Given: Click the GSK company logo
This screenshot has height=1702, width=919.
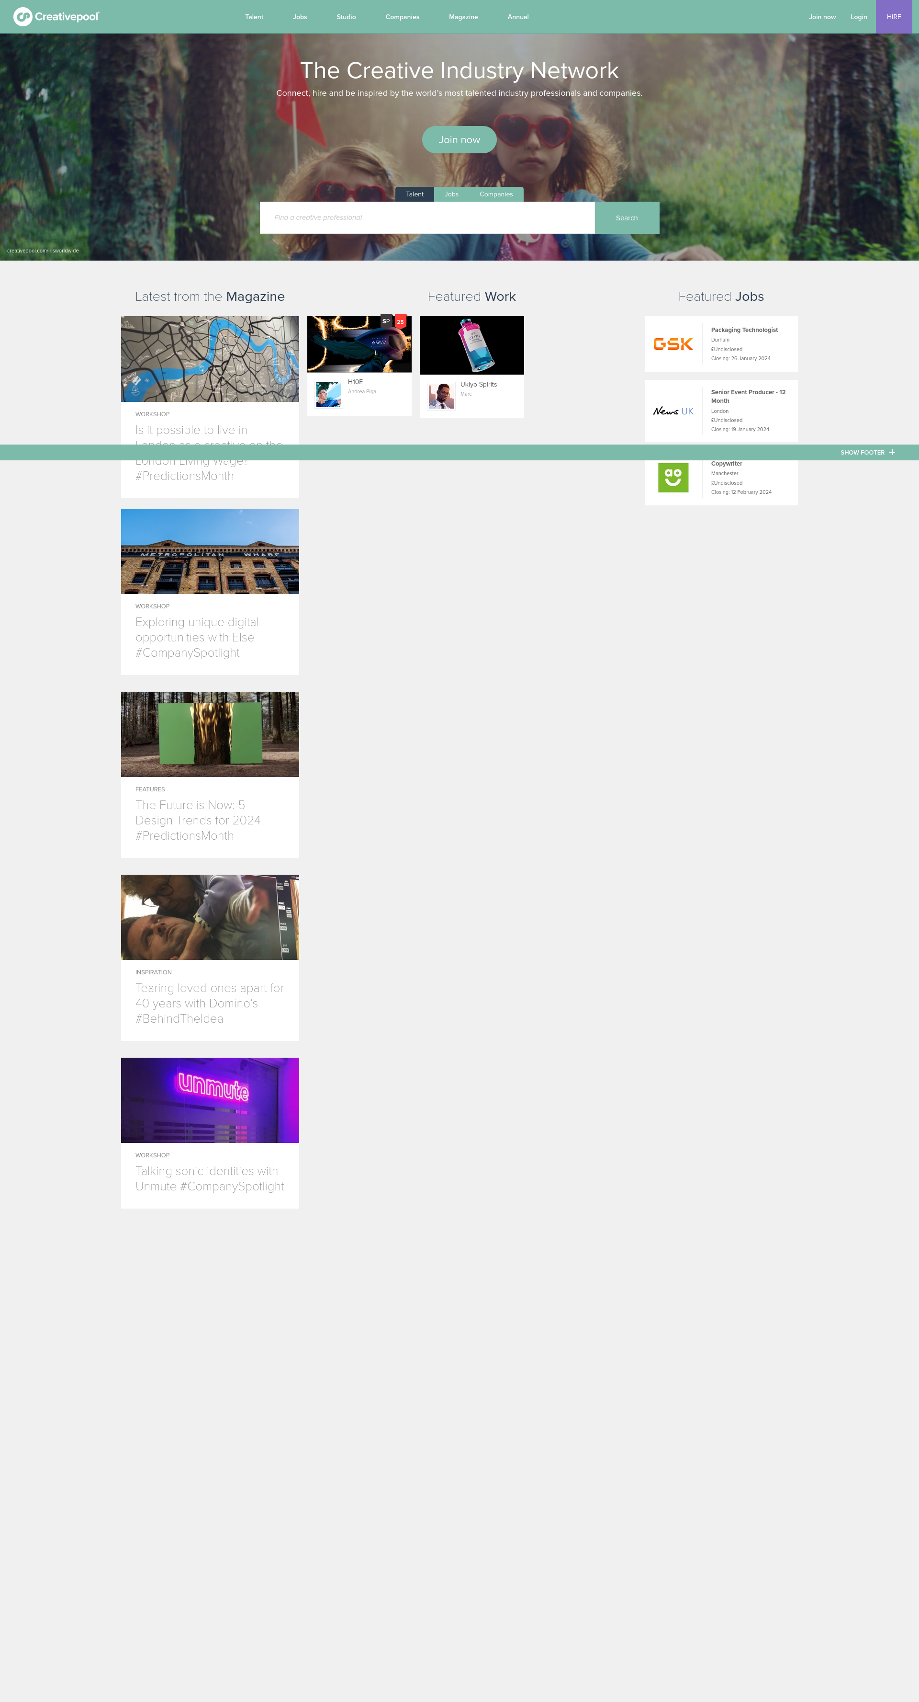Looking at the screenshot, I should pos(673,344).
